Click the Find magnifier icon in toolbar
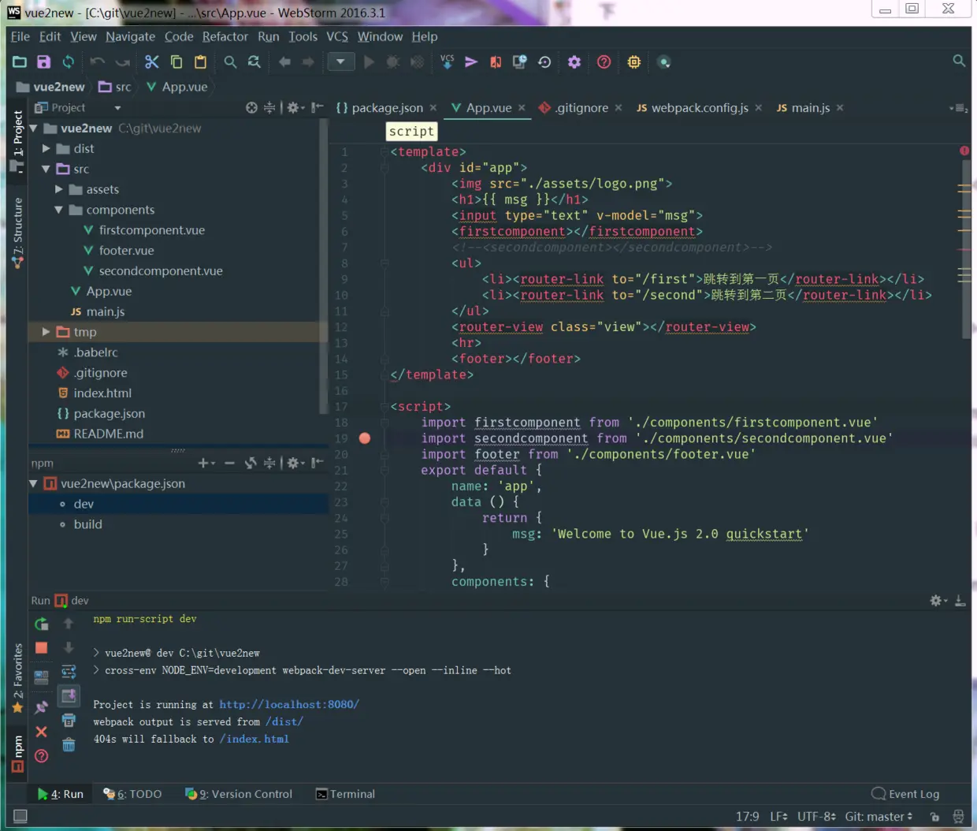 pyautogui.click(x=230, y=62)
